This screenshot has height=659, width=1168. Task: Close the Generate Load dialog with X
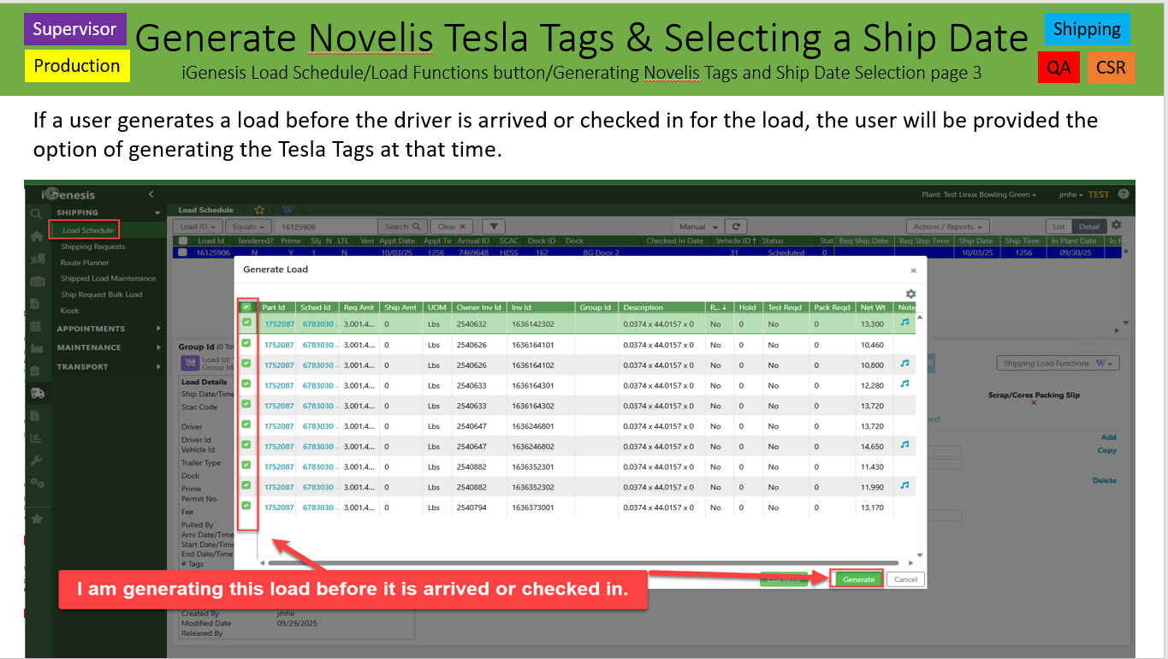[913, 270]
